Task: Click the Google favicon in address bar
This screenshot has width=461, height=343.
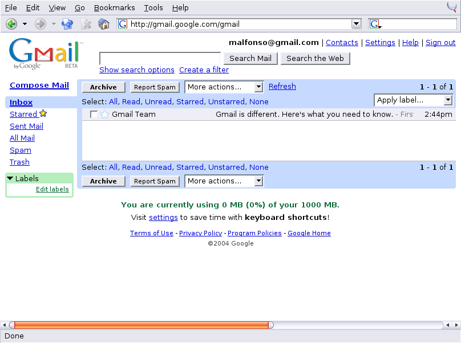Action: 123,24
